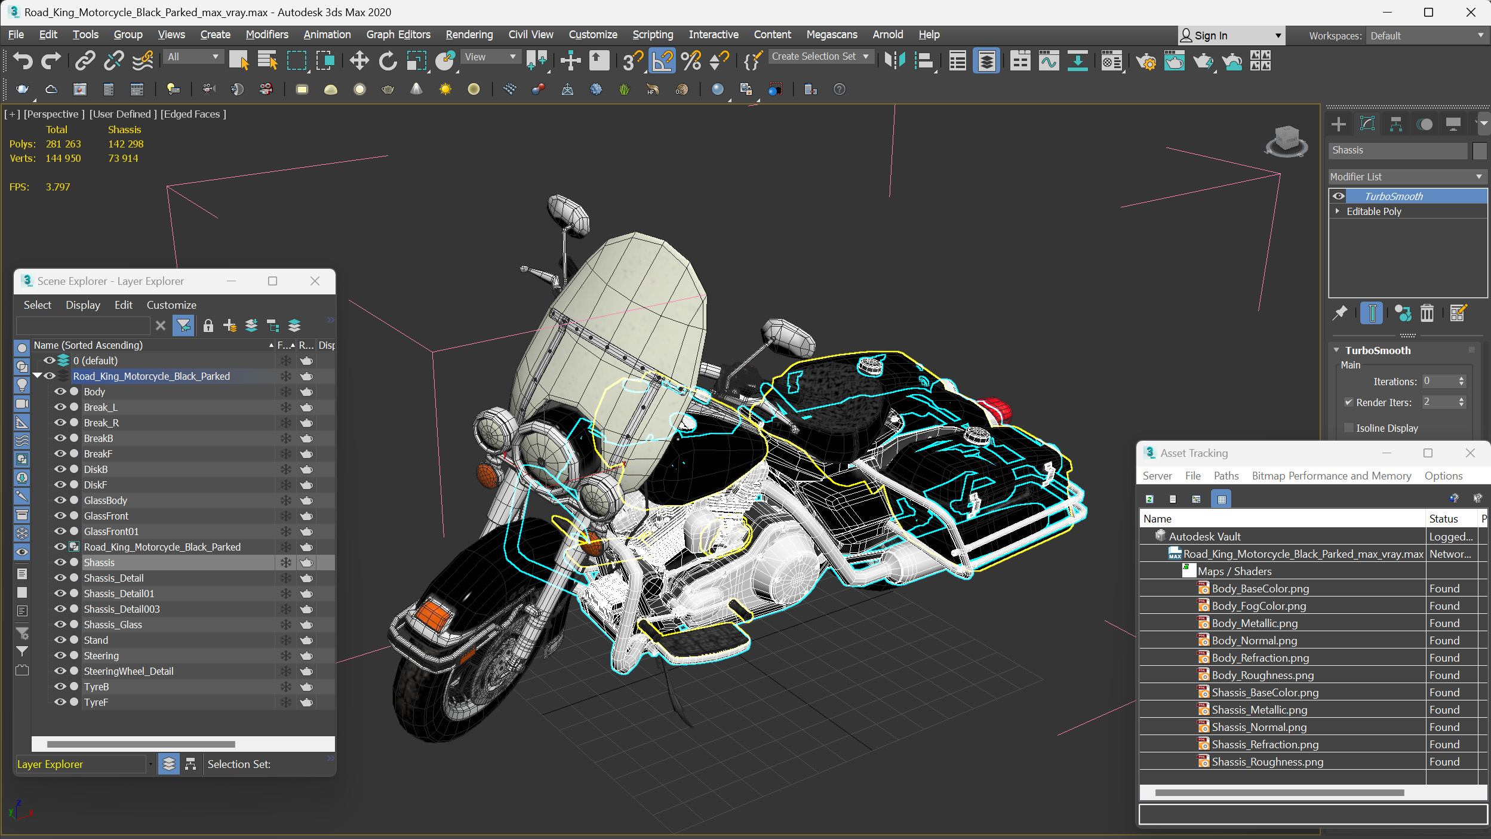Collapse the TurboSmooth rollout
1491x839 pixels.
tap(1336, 351)
